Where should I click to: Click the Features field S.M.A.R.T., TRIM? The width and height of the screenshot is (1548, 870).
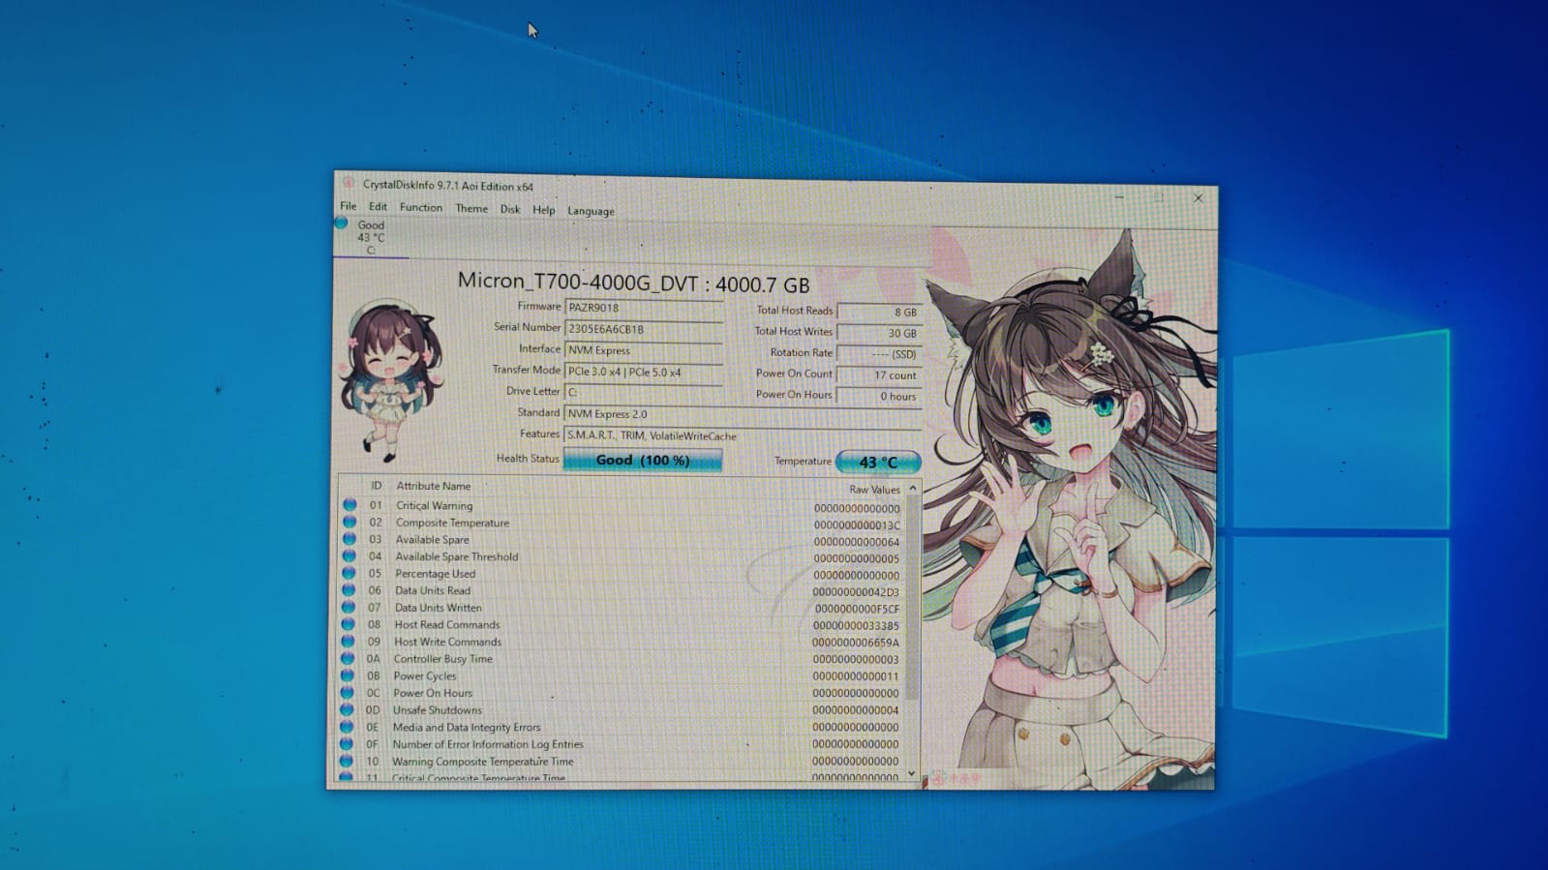tap(743, 435)
